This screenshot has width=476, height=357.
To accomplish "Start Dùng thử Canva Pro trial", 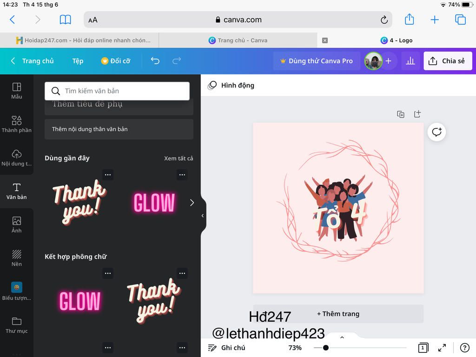I will [x=317, y=61].
